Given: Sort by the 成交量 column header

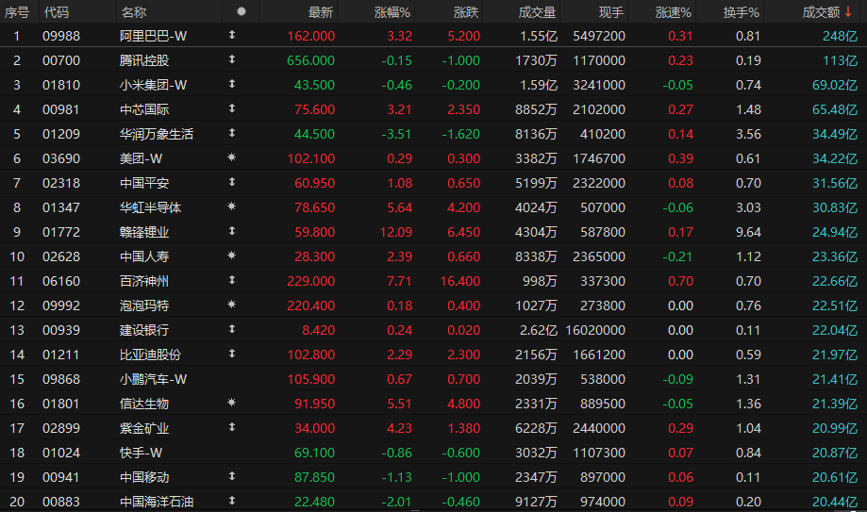Looking at the screenshot, I should pos(537,12).
